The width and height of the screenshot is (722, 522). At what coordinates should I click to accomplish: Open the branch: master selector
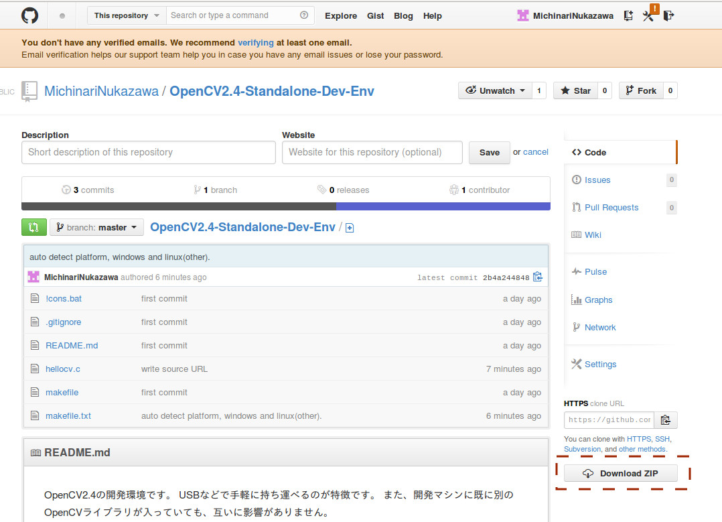point(96,227)
